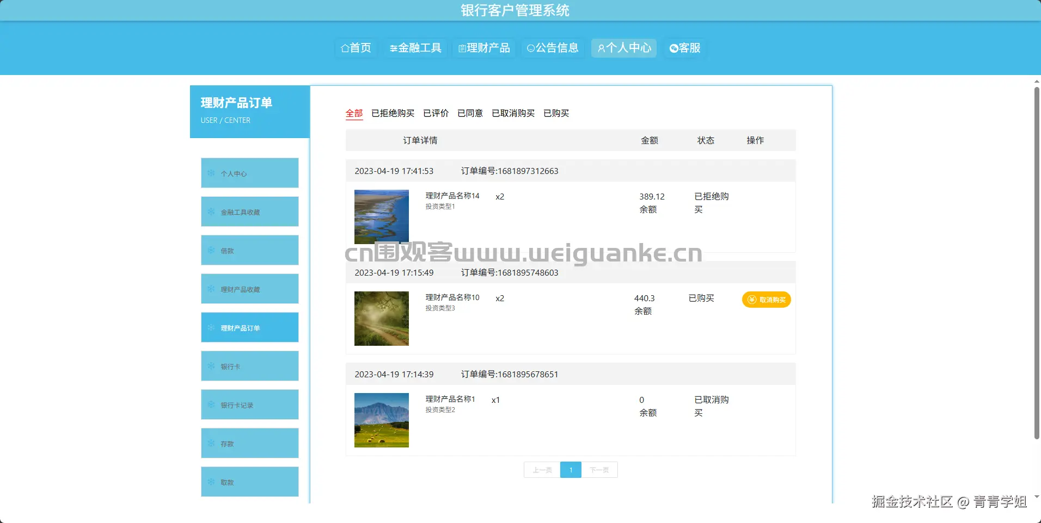
Task: Open sidebar 个人中心 menu item
Action: click(x=250, y=173)
